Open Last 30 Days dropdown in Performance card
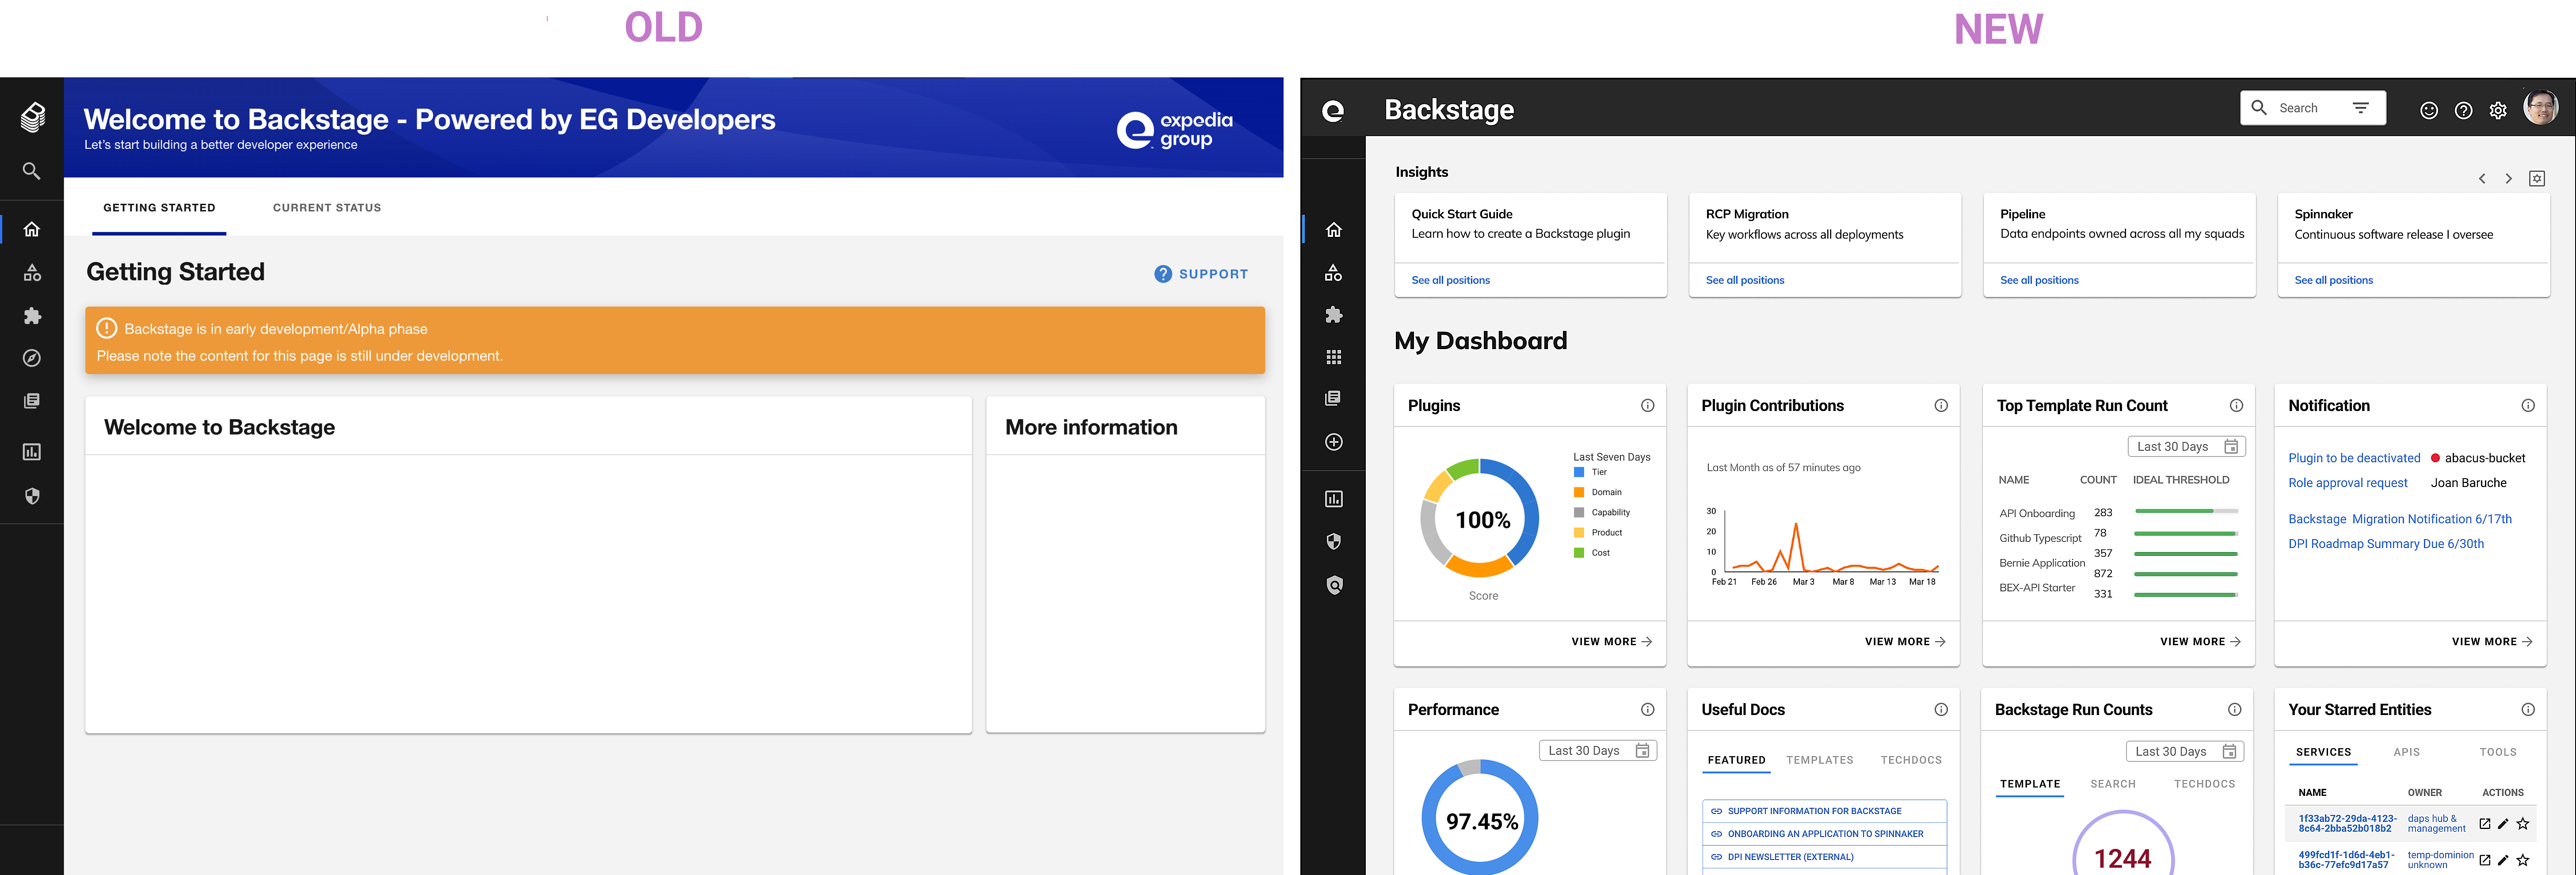This screenshot has width=2576, height=875. [x=1598, y=751]
